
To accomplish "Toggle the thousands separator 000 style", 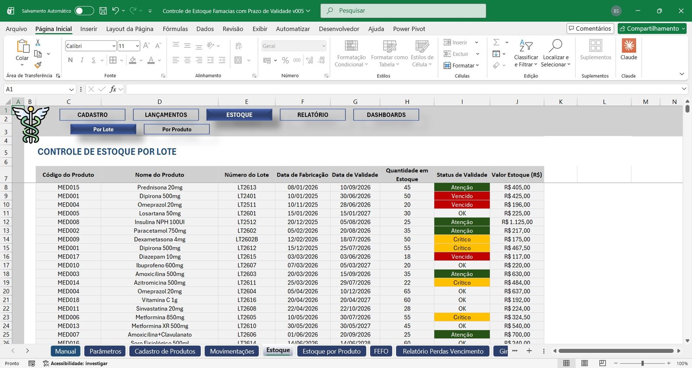I will [297, 60].
